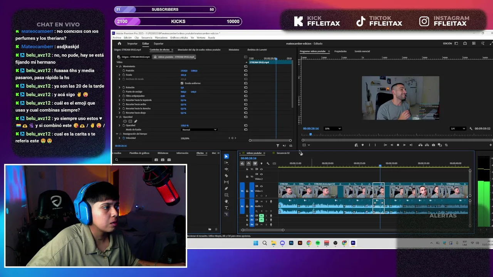Click the Effect Controls zoom scrollbar
493x277 pixels.
(270, 140)
